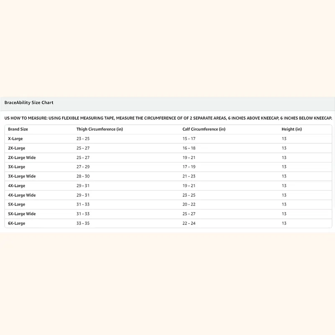Select the 4X-Large row label
The image size is (335, 335).
(17, 186)
